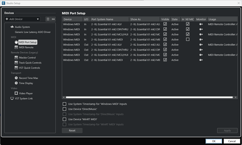Click the Track Quick Controls icon
The width and height of the screenshot is (242, 145).
pos(16,63)
